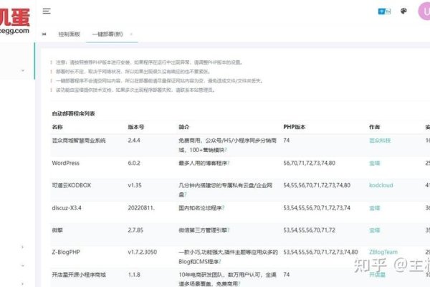Click version number 6.0.2

tap(134, 163)
